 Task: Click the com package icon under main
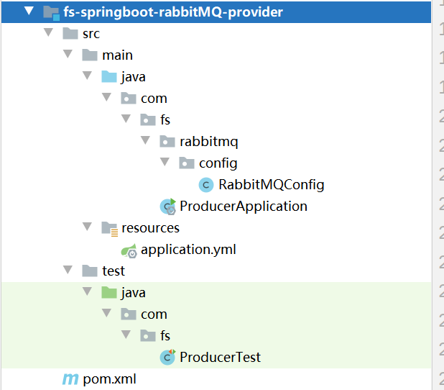[129, 98]
